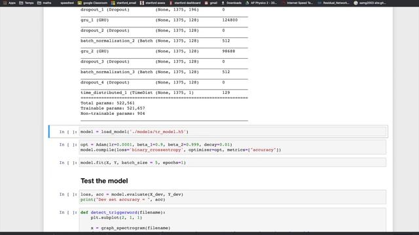419x235 pixels.
Task: Open the Downloads bookmark
Action: [x=231, y=3]
